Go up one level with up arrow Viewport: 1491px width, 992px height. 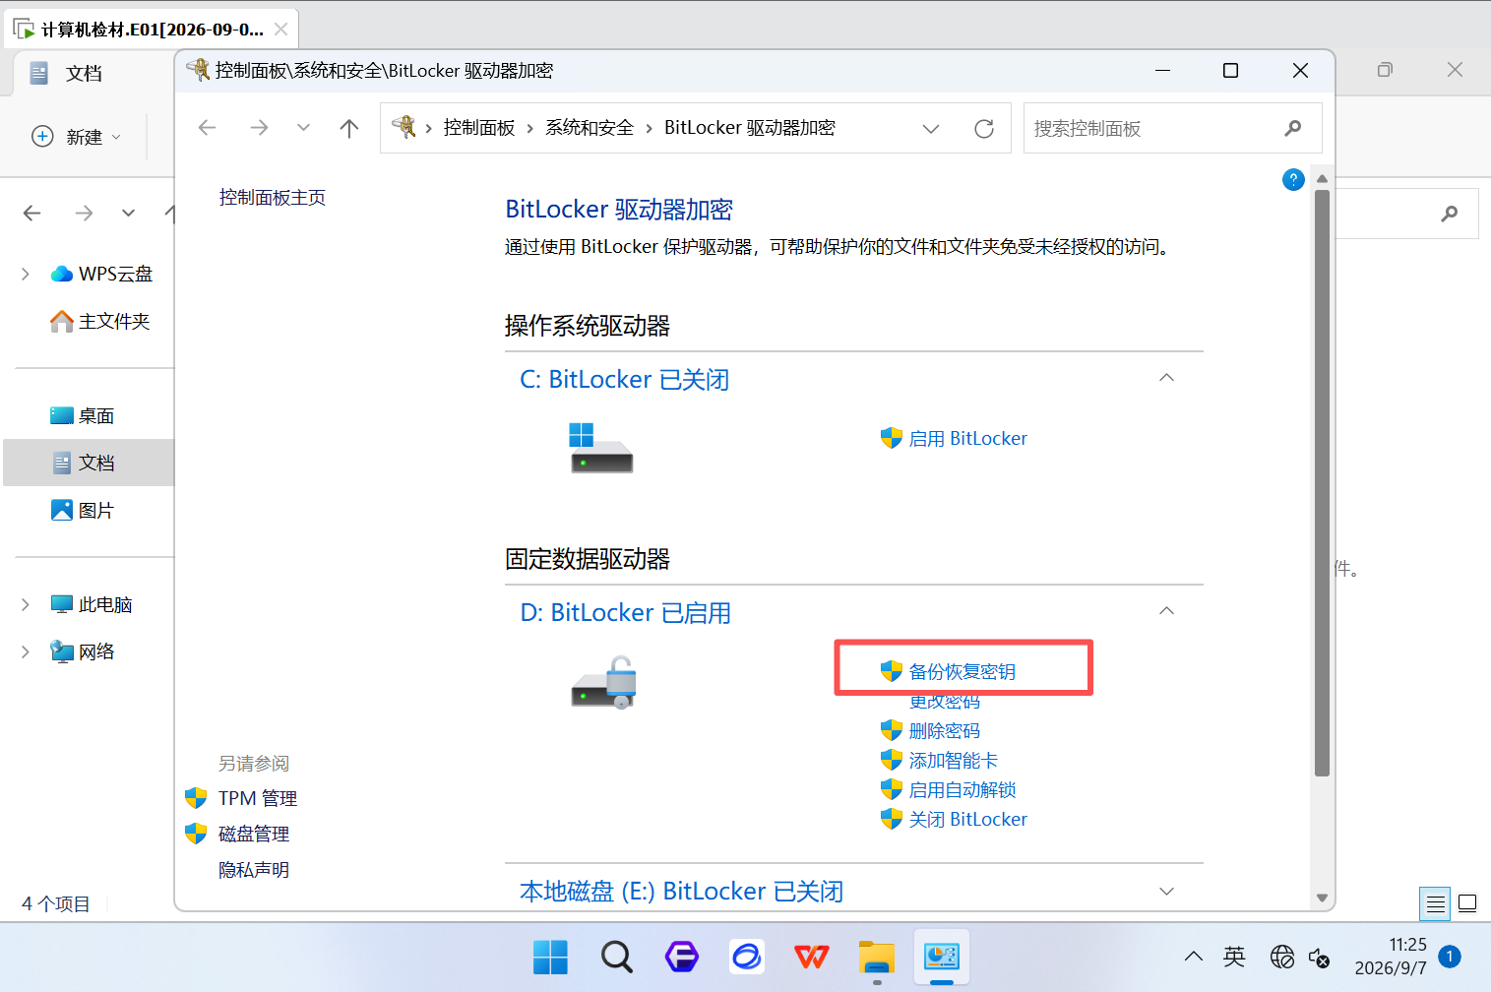point(348,128)
